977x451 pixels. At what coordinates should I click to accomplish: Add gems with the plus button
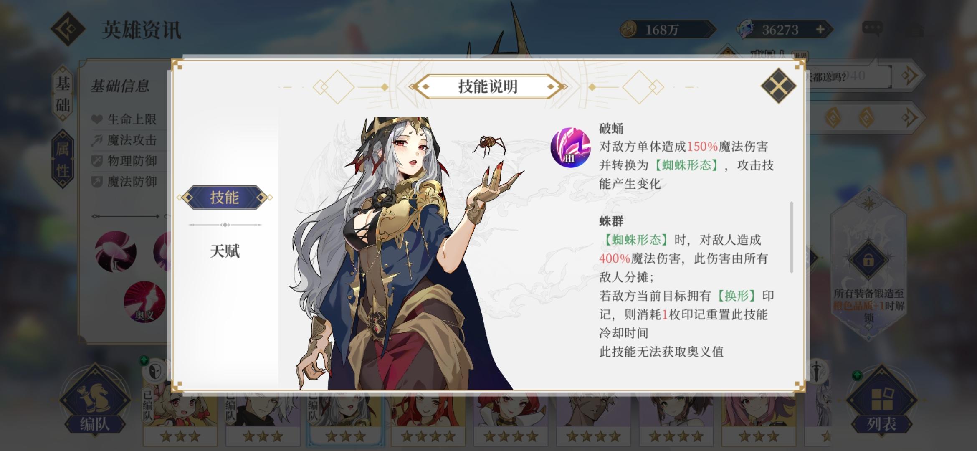click(x=820, y=30)
